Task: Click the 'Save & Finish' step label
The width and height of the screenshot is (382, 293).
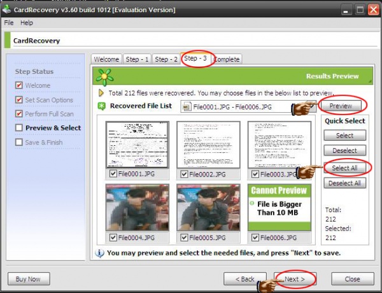Action: pyautogui.click(x=44, y=142)
